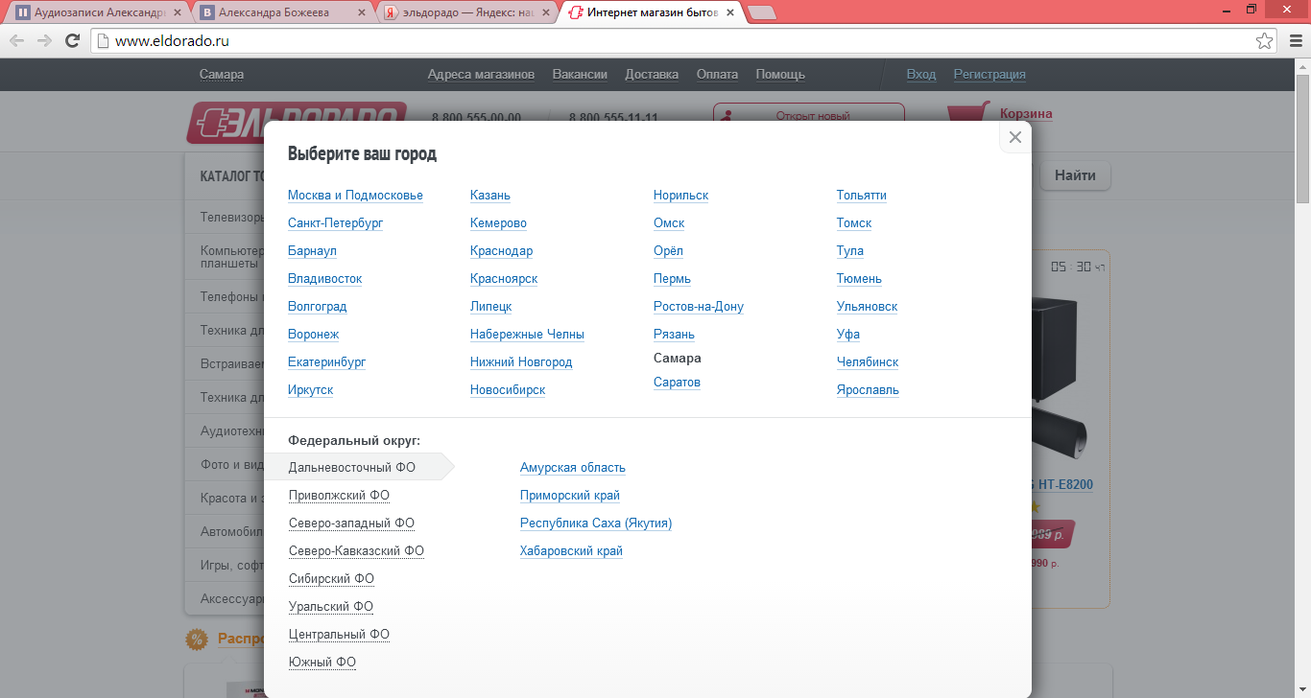1311x698 pixels.
Task: Select city Саратов
Action: tap(677, 383)
